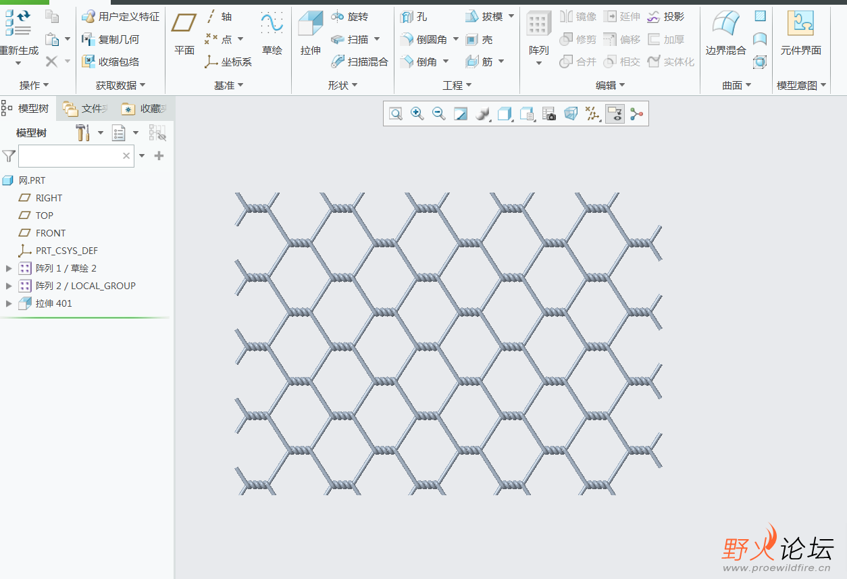Image resolution: width=847 pixels, height=579 pixels.
Task: Select the 投影 project tool
Action: (665, 17)
